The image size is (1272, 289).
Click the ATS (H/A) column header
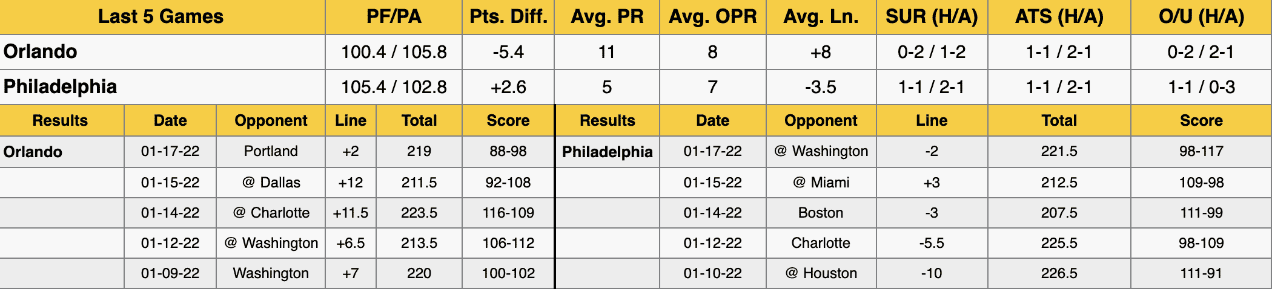coord(1059,17)
